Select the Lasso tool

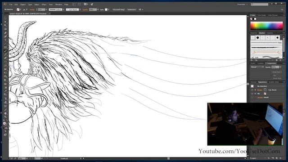click(5, 29)
